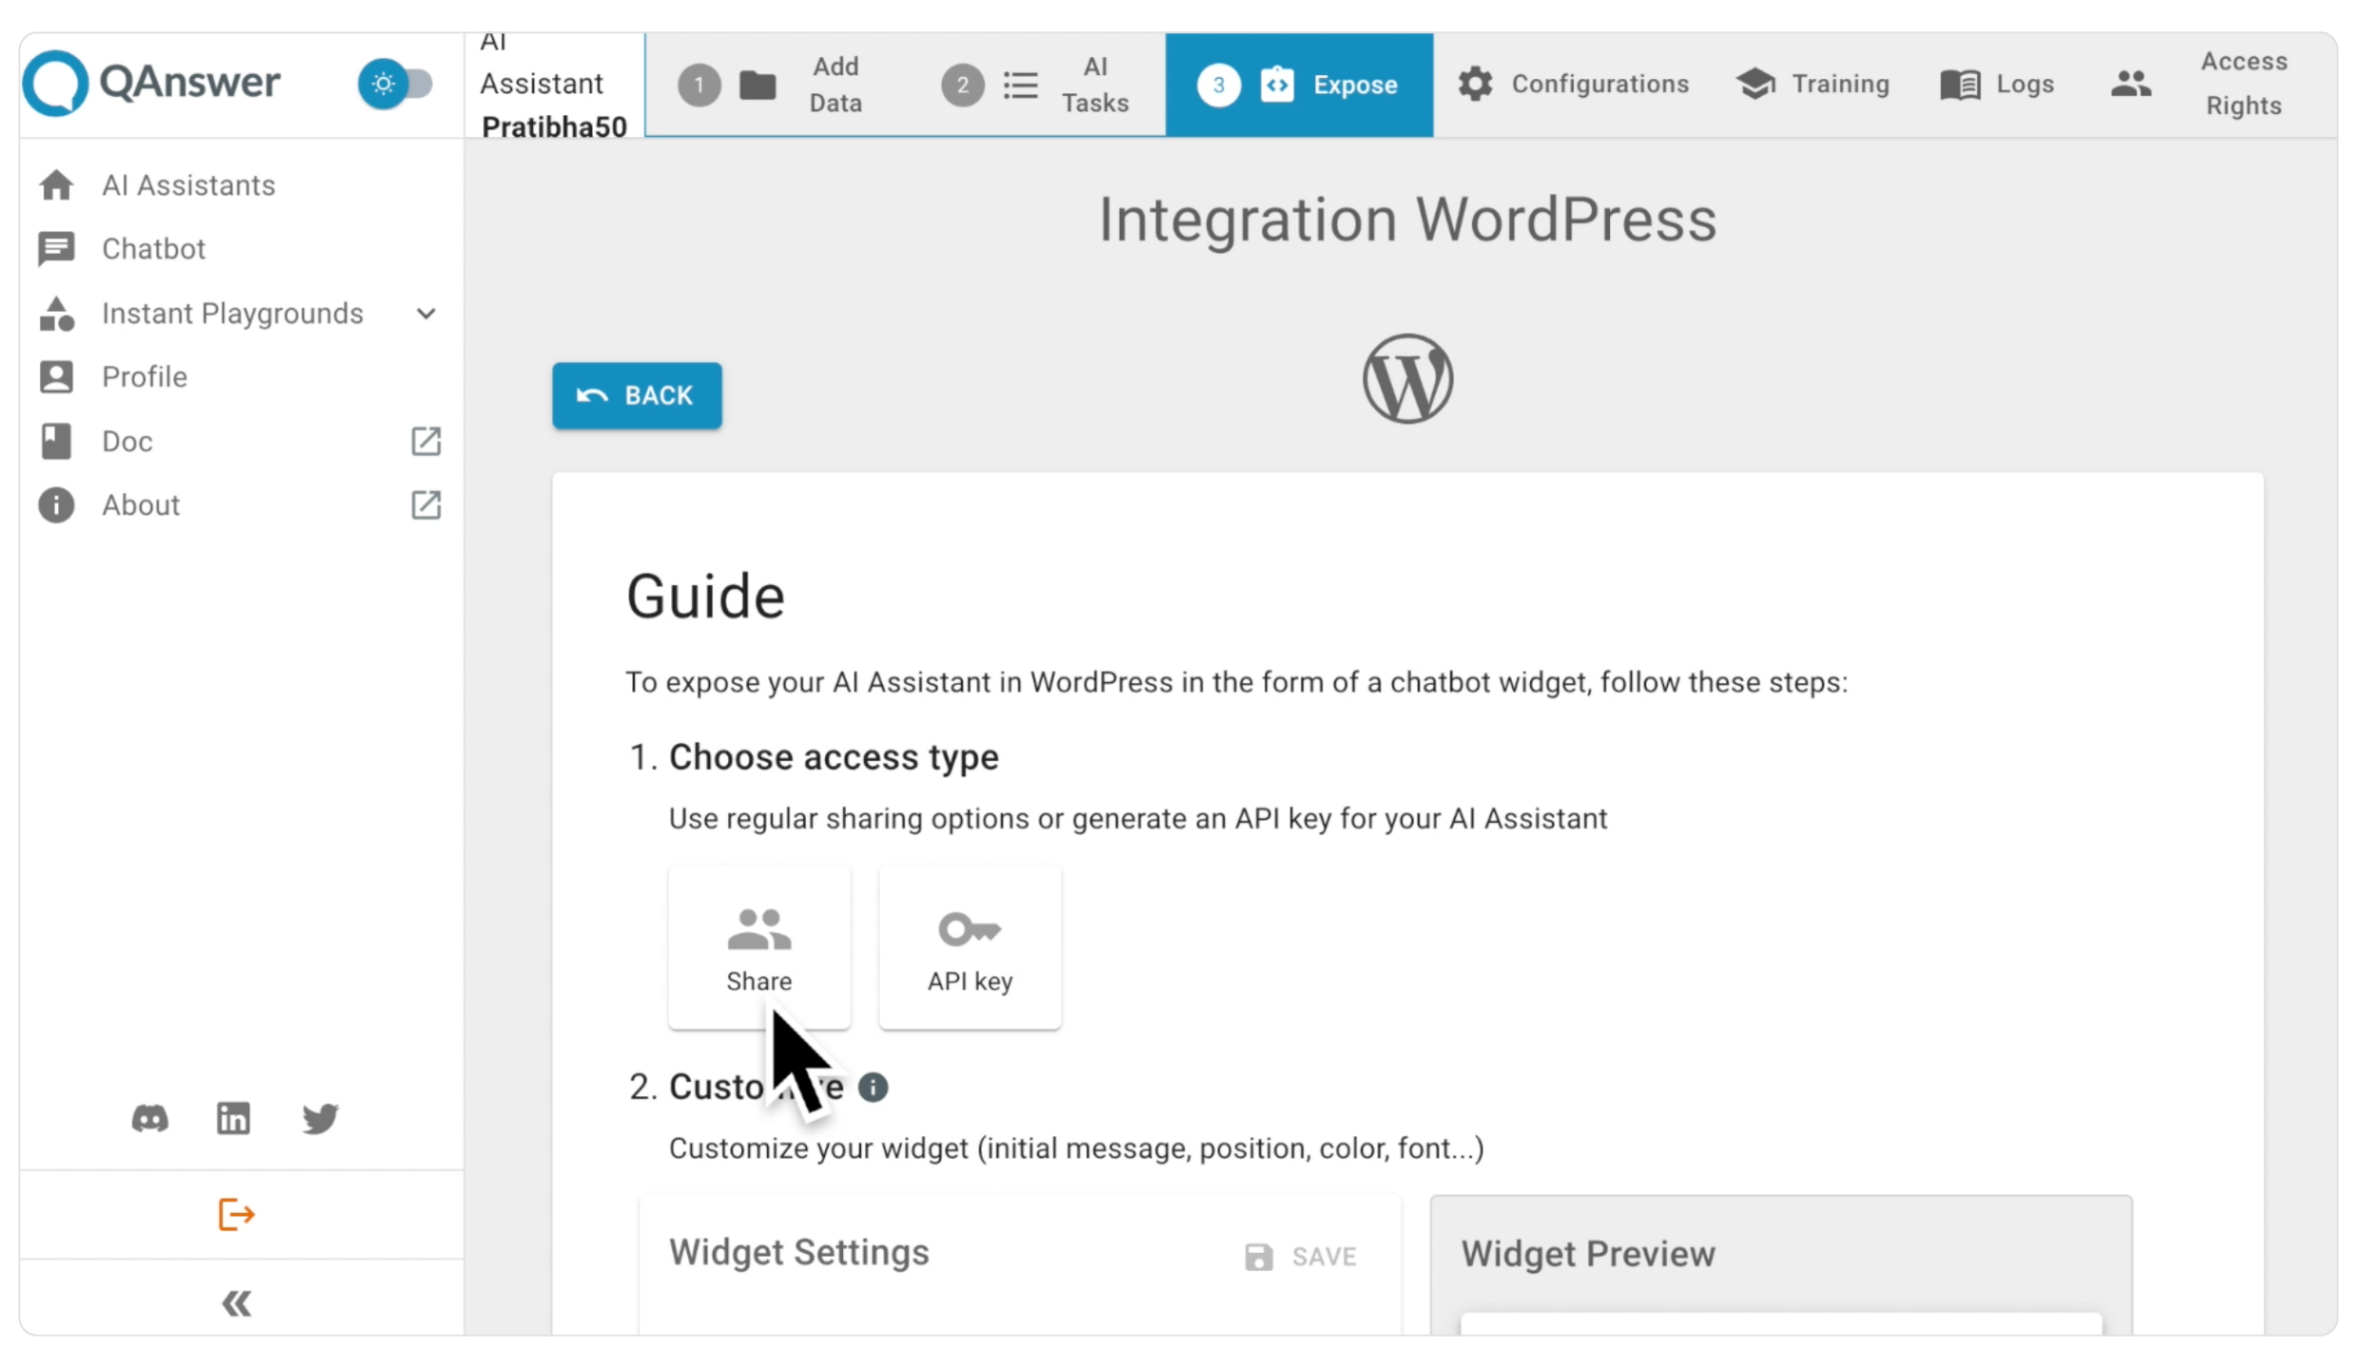
Task: Click the QAnswer logo
Action: coord(152,83)
